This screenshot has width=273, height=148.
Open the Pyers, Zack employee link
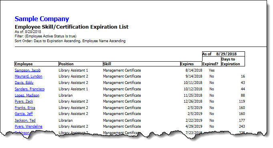point(24,101)
